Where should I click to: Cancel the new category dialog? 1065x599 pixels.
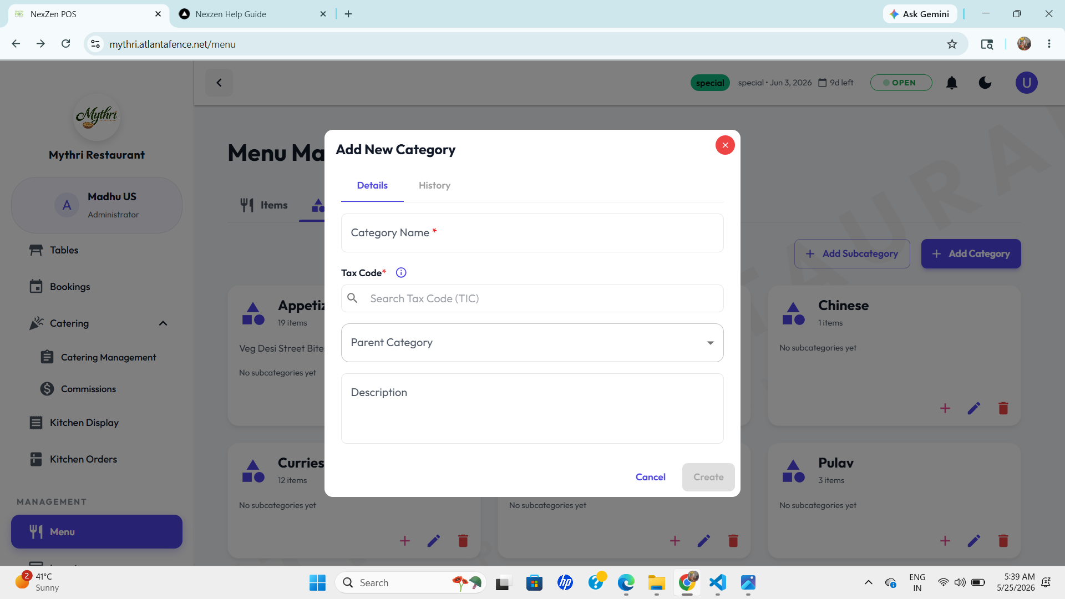650,477
